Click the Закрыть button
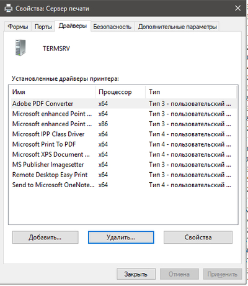Viewport: 248px width, 286px height. tap(136, 274)
